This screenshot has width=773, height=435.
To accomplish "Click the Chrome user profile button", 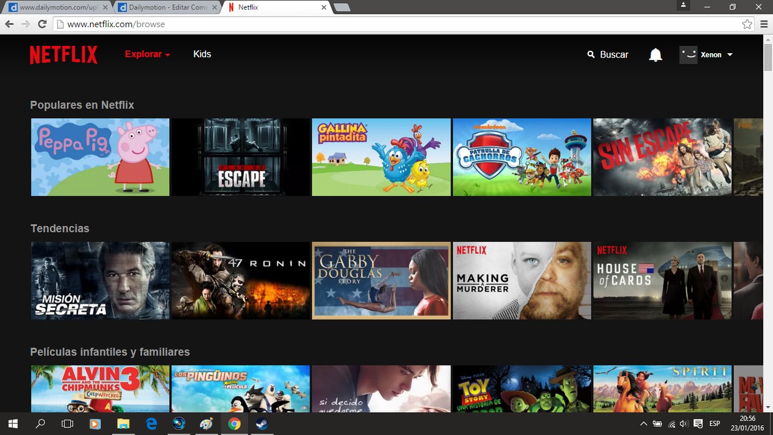I will 683,5.
